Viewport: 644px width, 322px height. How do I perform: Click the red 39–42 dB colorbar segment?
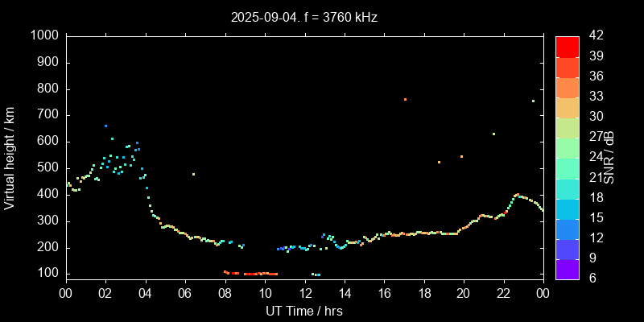tap(568, 47)
